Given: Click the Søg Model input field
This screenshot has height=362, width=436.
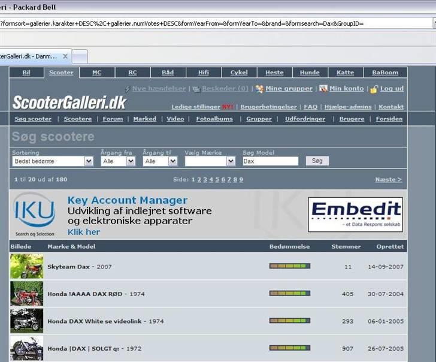Looking at the screenshot, I should (270, 161).
